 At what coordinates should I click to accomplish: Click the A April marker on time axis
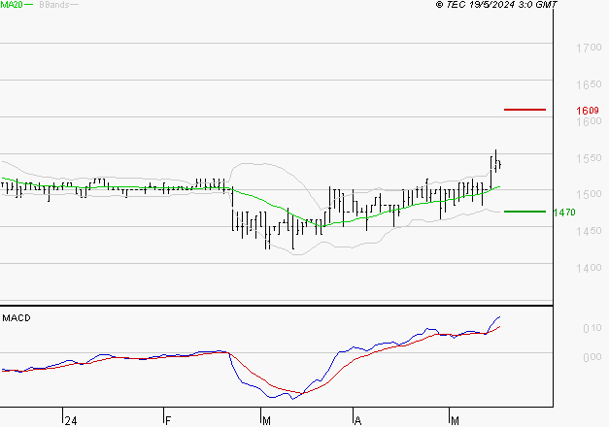tap(357, 421)
